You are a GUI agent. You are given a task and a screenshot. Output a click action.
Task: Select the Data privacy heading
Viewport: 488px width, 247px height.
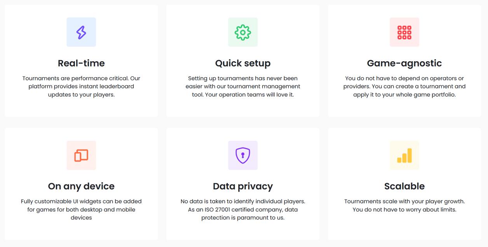click(x=243, y=186)
